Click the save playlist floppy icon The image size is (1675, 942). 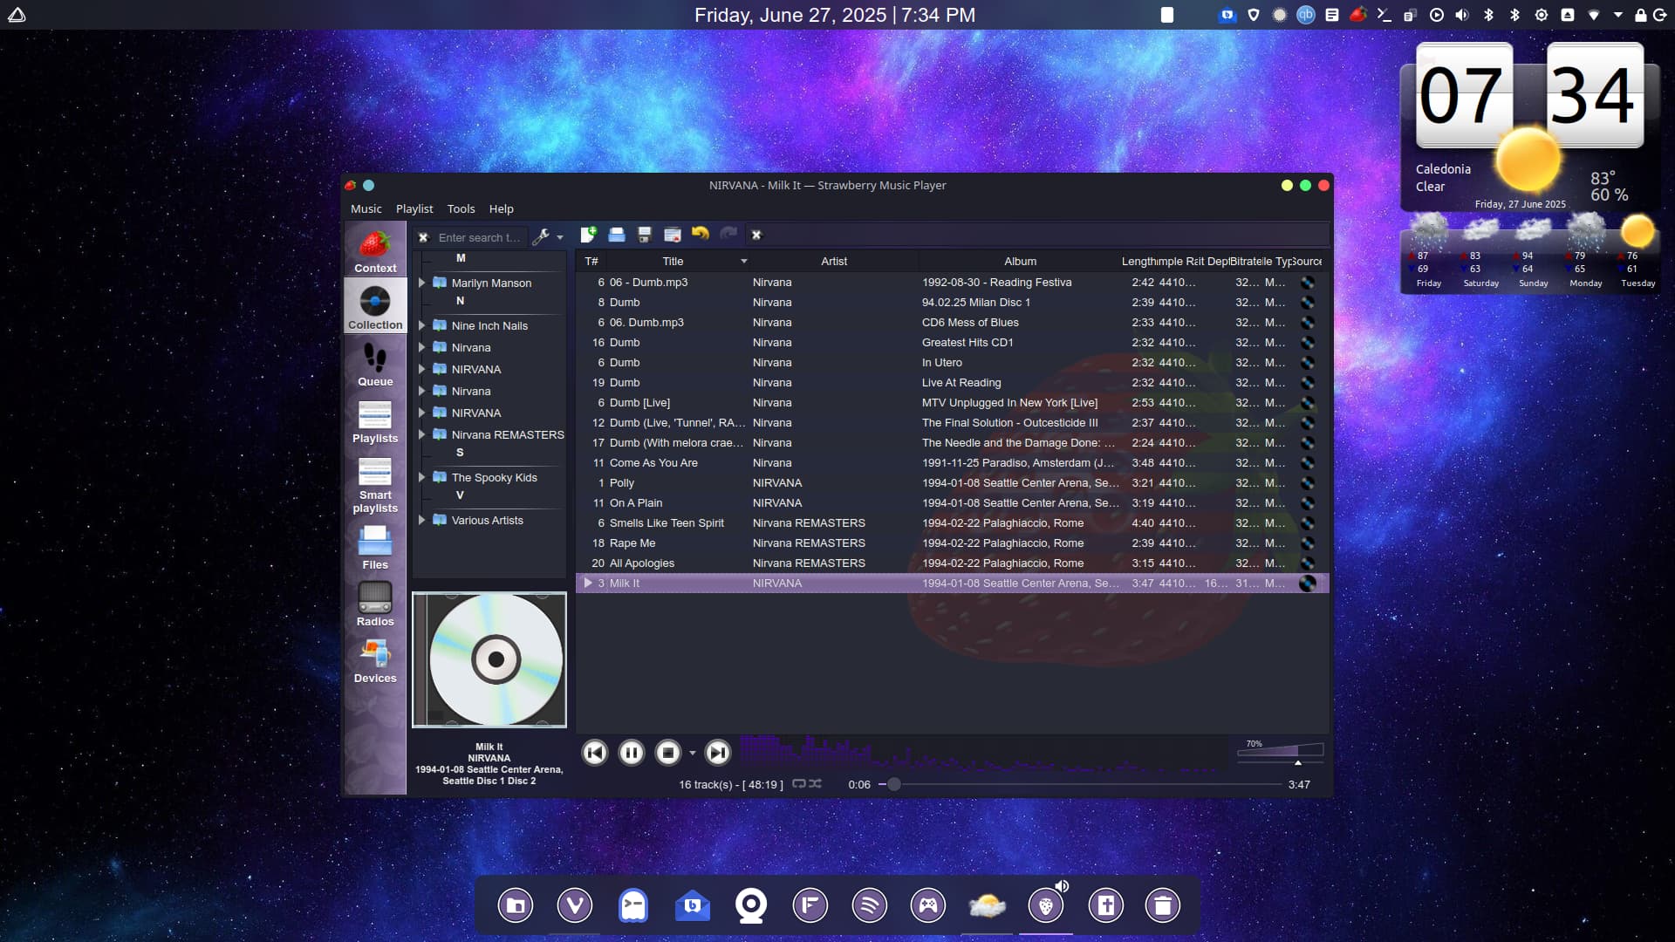645,235
